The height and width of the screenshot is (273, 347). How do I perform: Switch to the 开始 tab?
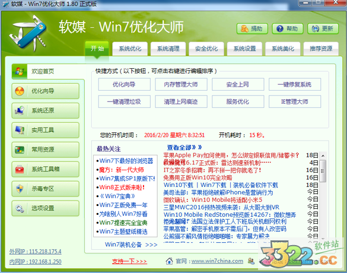(97, 49)
